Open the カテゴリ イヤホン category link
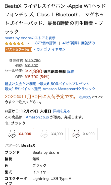The height and width of the screenshot is (185, 111). [50, 49]
